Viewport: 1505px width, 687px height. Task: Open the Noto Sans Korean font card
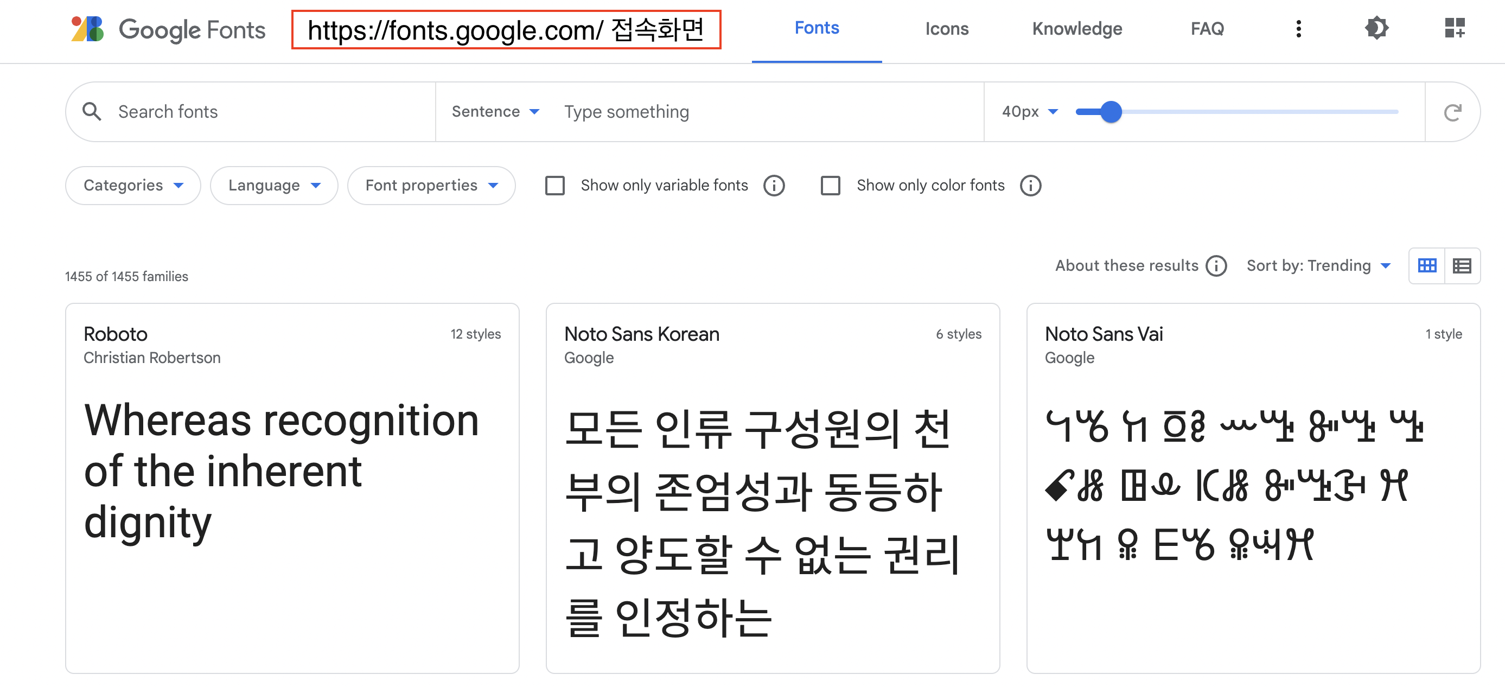click(x=773, y=488)
